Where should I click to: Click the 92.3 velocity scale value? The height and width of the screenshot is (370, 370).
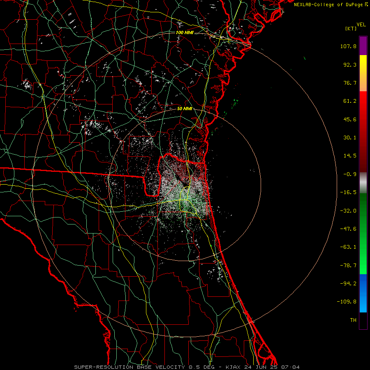(x=350, y=65)
